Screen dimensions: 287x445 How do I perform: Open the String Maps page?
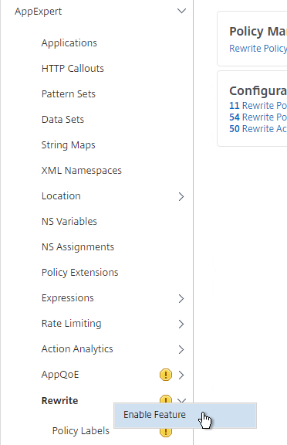[x=69, y=145]
